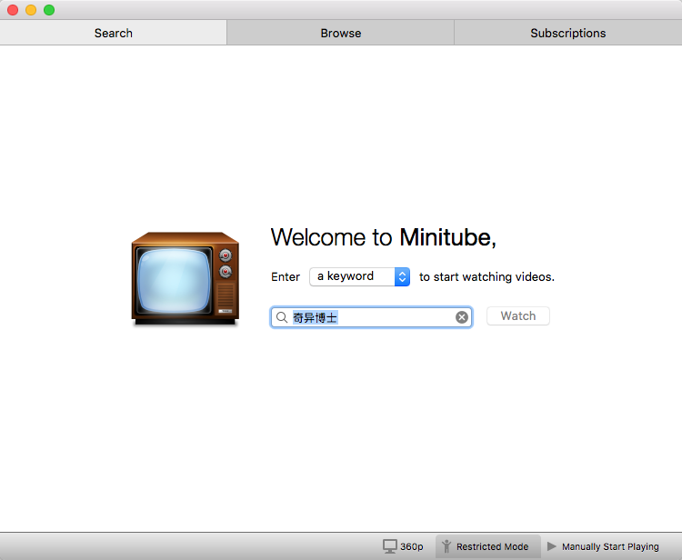
Task: Switch to the Search tab
Action: point(113,33)
